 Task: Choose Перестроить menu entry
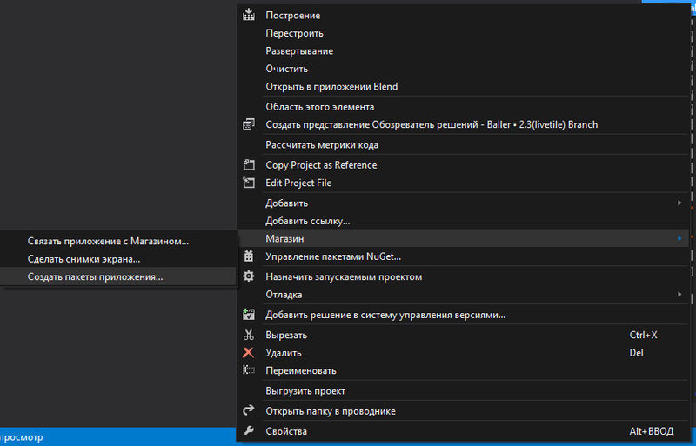pyautogui.click(x=463, y=33)
